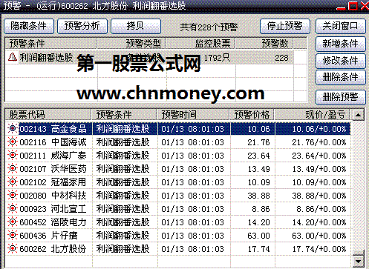Click the alert icon beside 002116 中国海诚
Viewport: 369px width, 269px height.
point(13,142)
